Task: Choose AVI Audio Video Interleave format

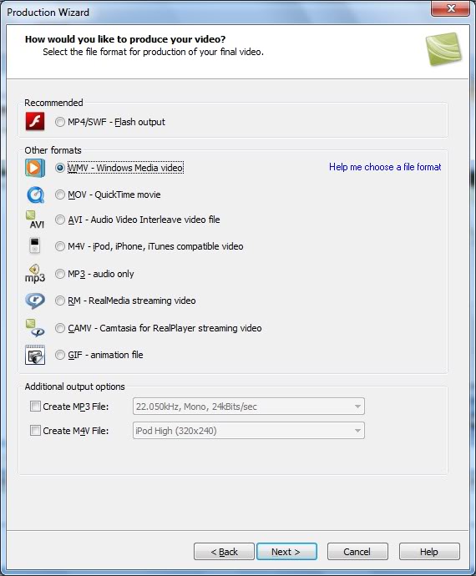Action: tap(60, 220)
